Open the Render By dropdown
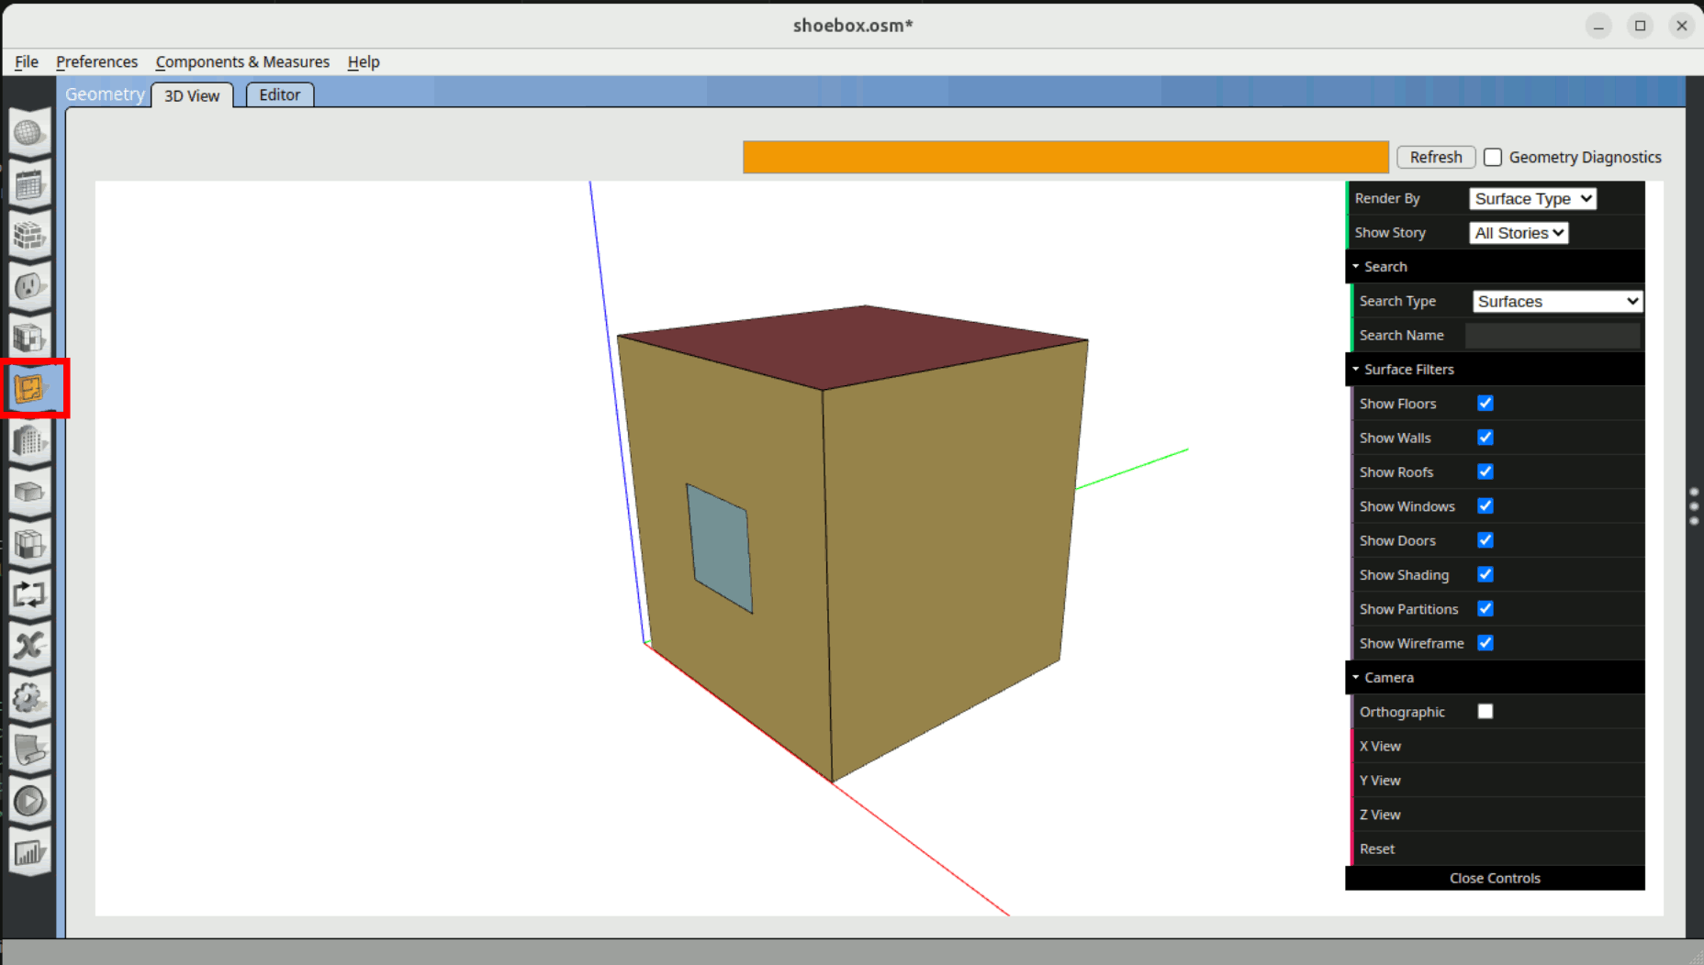1704x965 pixels. pos(1532,199)
